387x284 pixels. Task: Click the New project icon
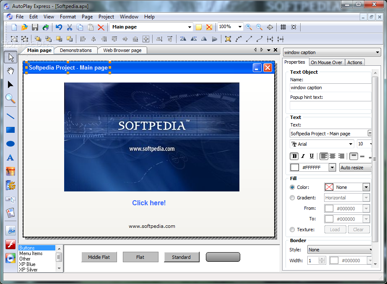pos(14,27)
